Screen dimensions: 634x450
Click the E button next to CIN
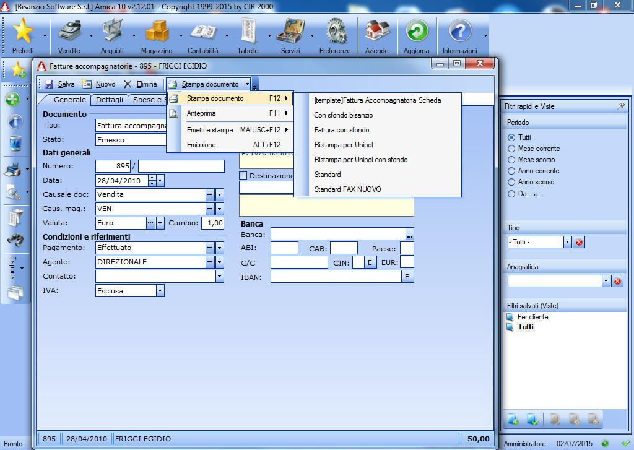pos(370,263)
